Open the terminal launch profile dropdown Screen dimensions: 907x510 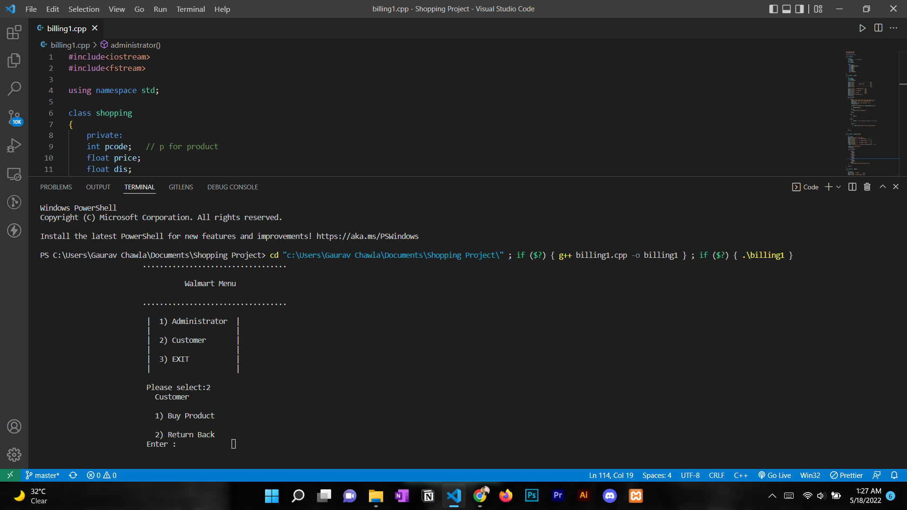point(838,187)
